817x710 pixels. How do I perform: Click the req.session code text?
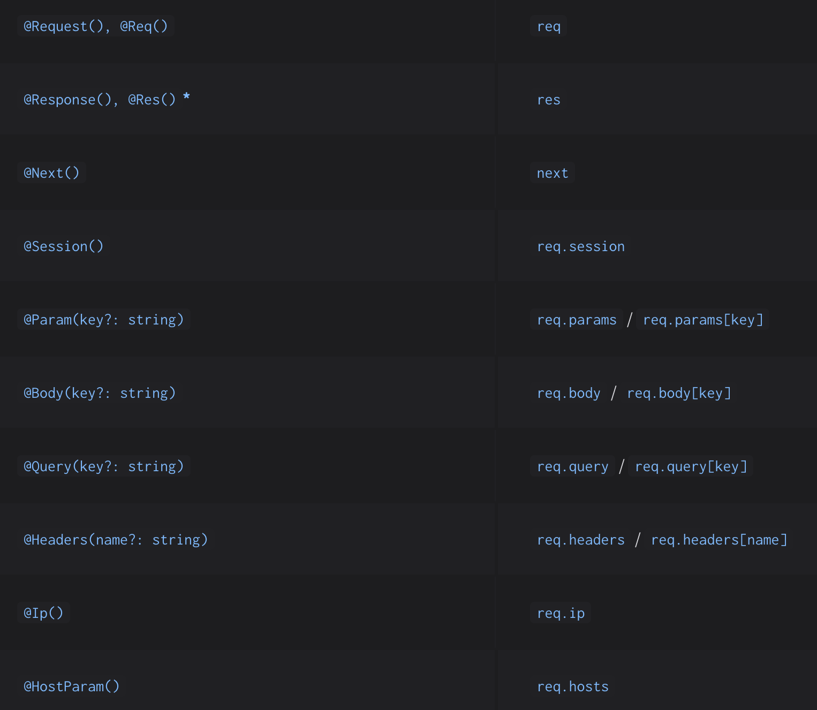click(580, 246)
